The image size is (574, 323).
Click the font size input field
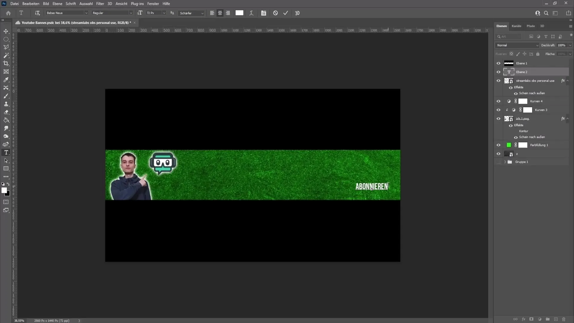[153, 13]
